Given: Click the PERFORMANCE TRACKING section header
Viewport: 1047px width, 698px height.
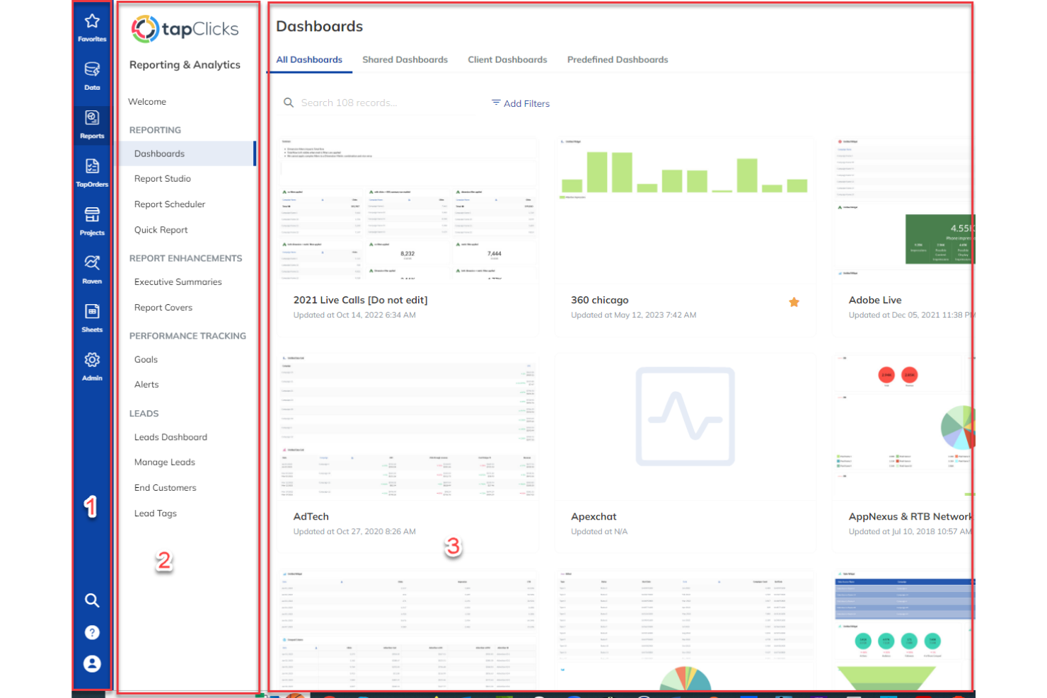Looking at the screenshot, I should pos(187,337).
